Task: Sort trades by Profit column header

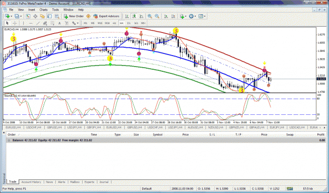Action: coord(321,135)
